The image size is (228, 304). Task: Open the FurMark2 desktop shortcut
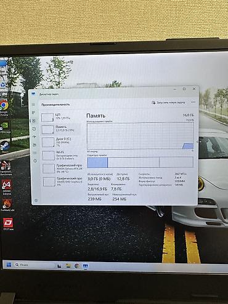pyautogui.click(x=7, y=206)
